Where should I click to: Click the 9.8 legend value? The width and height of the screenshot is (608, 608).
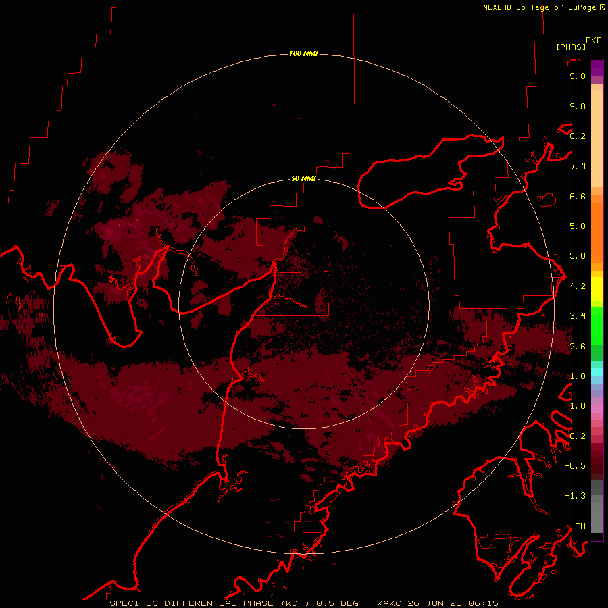[x=578, y=76]
